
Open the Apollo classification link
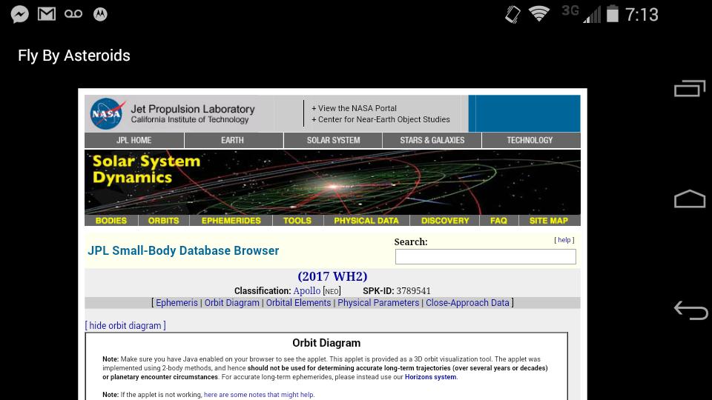[x=306, y=291]
